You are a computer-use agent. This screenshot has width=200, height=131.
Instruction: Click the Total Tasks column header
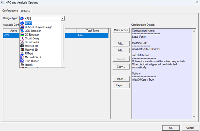coord(93,31)
